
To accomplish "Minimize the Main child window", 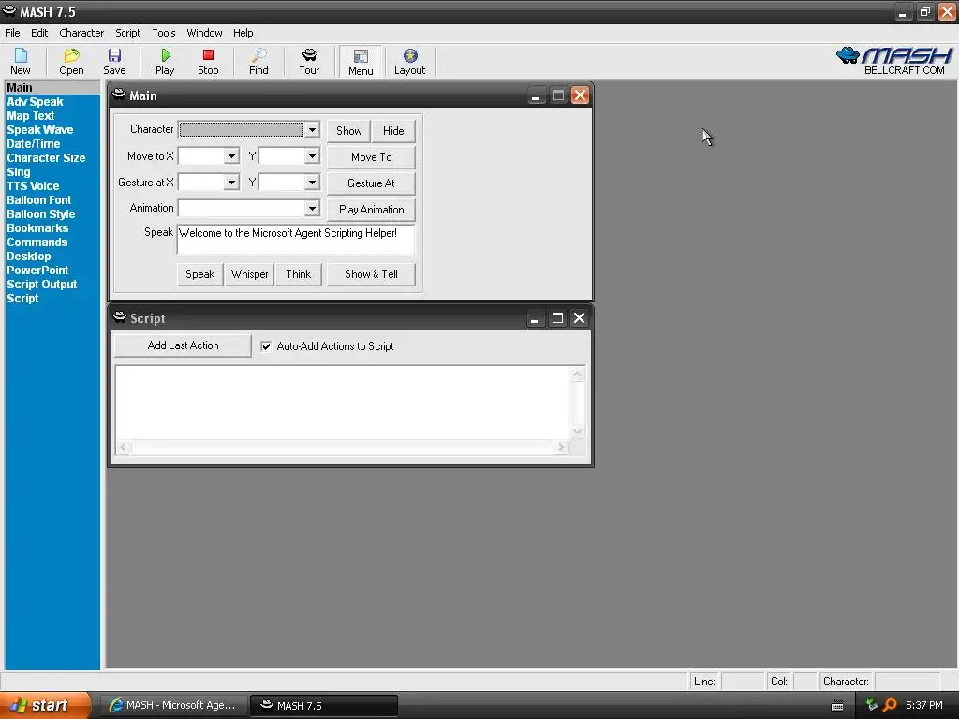I will 536,96.
